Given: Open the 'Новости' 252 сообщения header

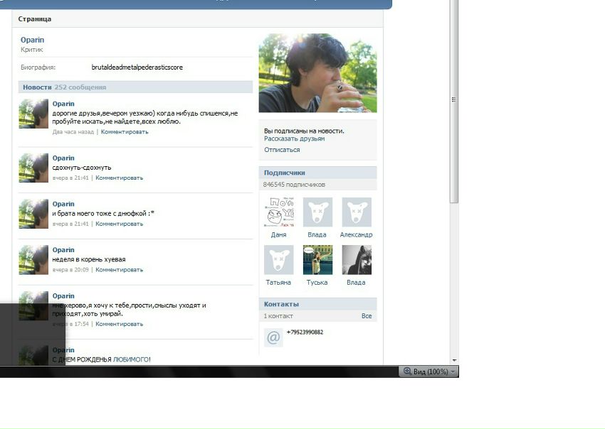Looking at the screenshot, I should (64, 87).
